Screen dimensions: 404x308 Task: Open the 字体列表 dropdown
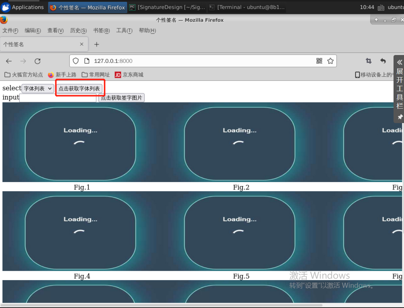pyautogui.click(x=38, y=88)
